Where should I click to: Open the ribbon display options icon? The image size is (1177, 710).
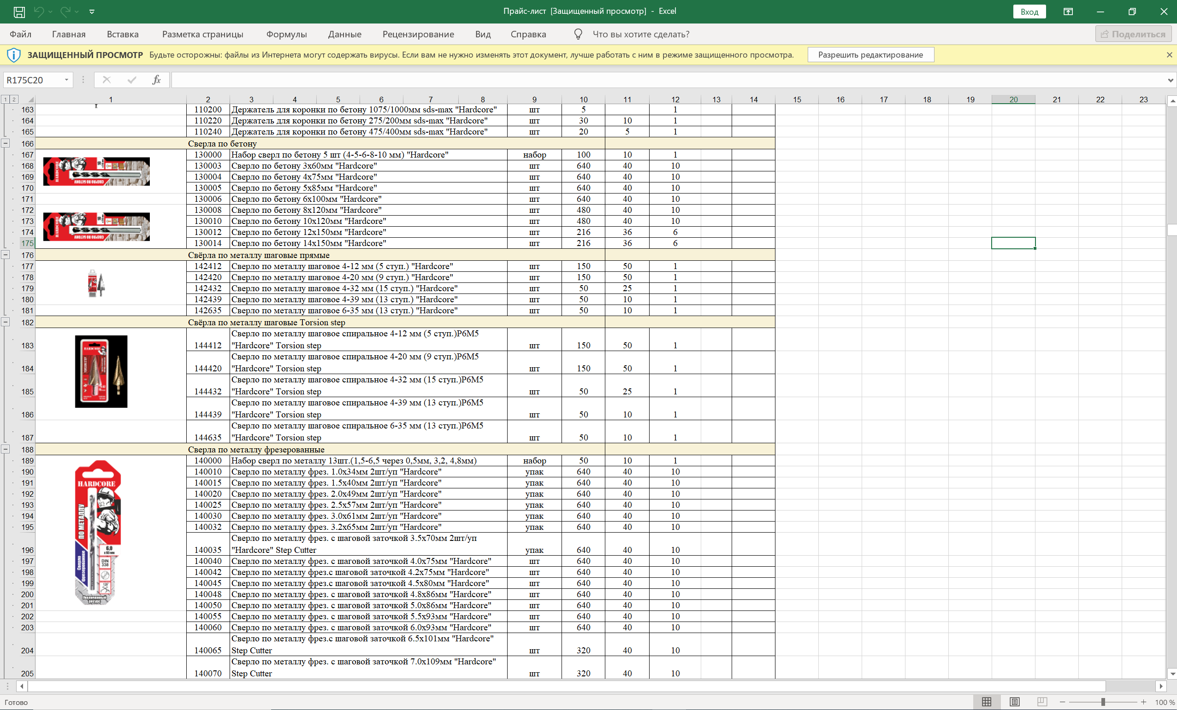[1068, 12]
